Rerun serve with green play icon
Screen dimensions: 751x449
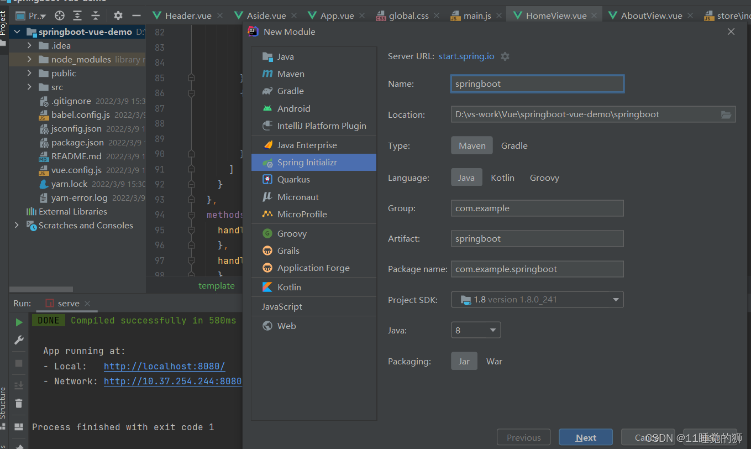(19, 322)
